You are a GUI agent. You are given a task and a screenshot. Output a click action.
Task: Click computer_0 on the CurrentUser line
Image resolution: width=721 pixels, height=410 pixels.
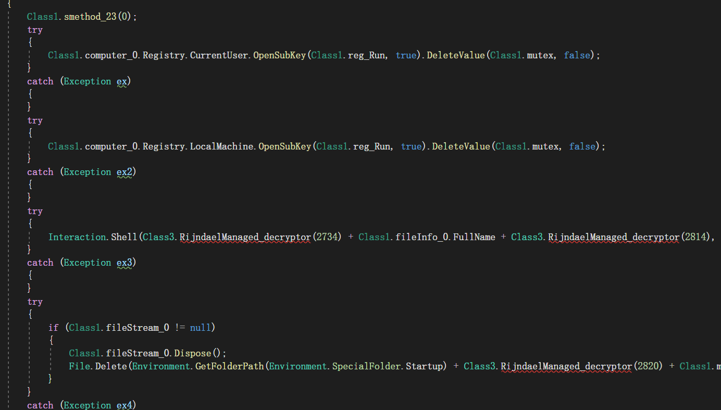[x=111, y=55]
